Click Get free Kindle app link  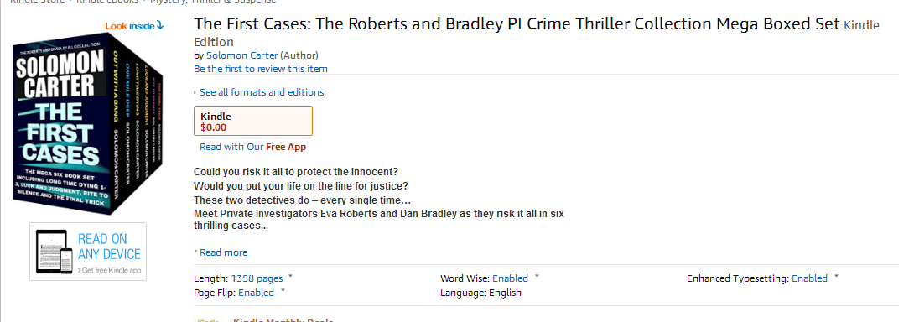[x=109, y=270]
